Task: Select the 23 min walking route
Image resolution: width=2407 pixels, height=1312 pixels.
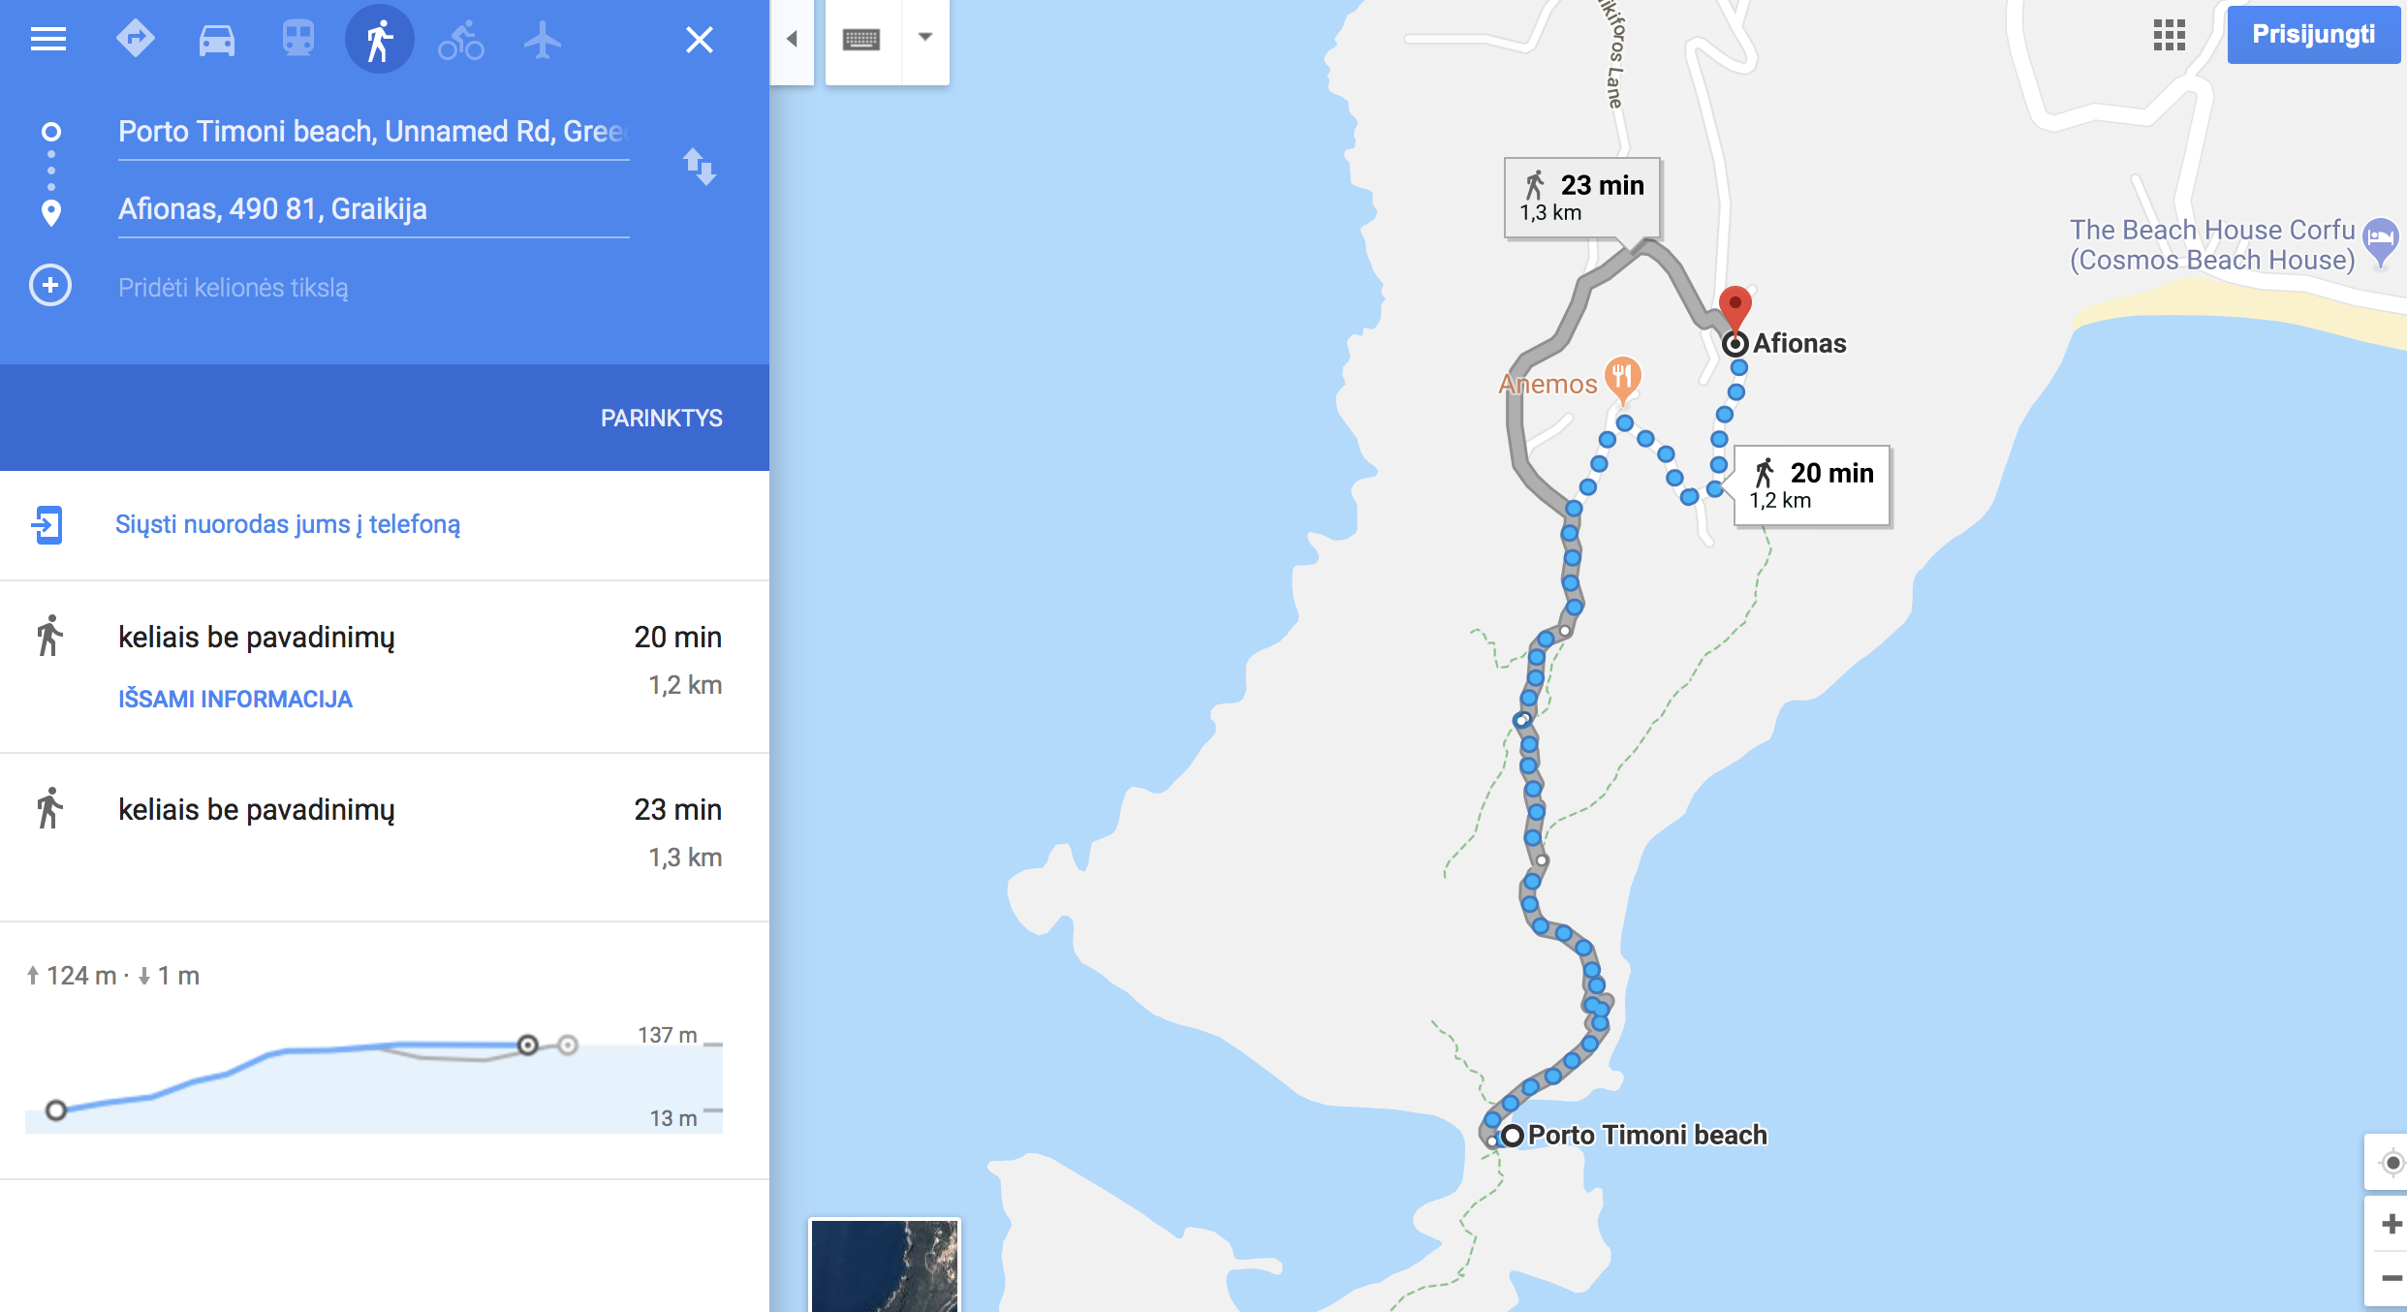Action: click(x=385, y=837)
